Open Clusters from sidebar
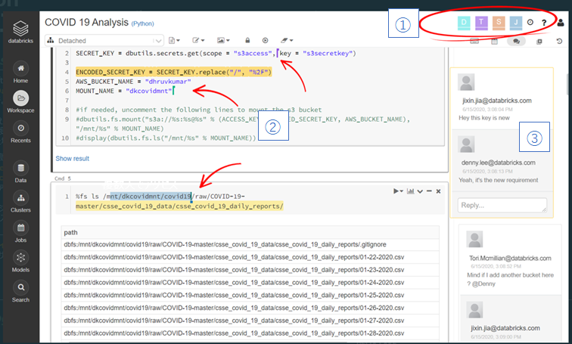 (x=20, y=202)
